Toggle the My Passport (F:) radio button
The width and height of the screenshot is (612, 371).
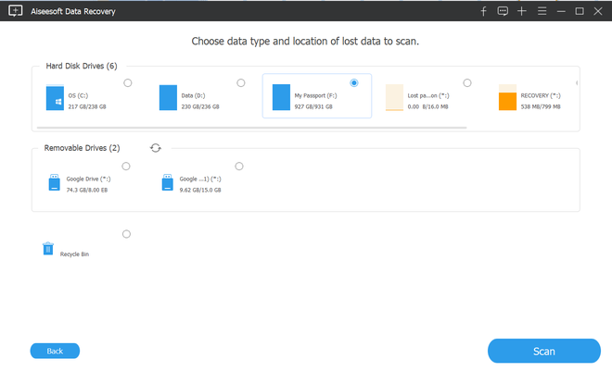tap(354, 83)
